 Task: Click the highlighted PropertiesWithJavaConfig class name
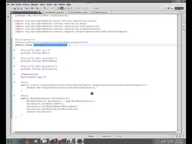point(50,45)
